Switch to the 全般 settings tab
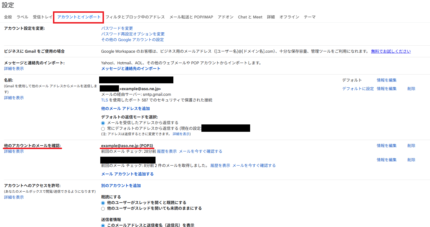This screenshot has height=227, width=430. [8, 17]
